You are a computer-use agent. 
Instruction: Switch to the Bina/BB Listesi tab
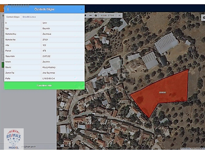[x=29, y=17]
